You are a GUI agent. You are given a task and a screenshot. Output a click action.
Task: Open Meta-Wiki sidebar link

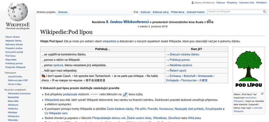[13, 101]
